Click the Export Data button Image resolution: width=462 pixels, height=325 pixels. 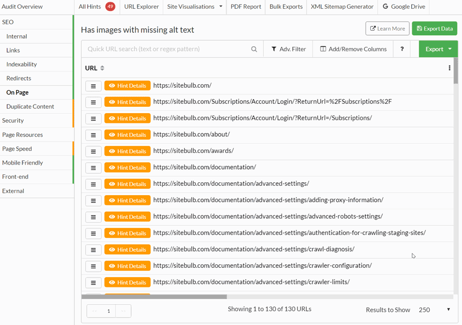click(435, 29)
